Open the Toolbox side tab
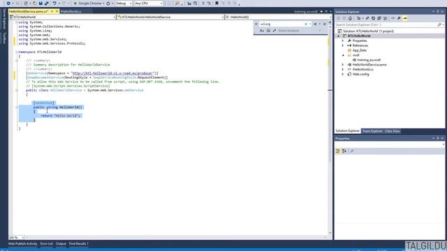 click(4, 38)
